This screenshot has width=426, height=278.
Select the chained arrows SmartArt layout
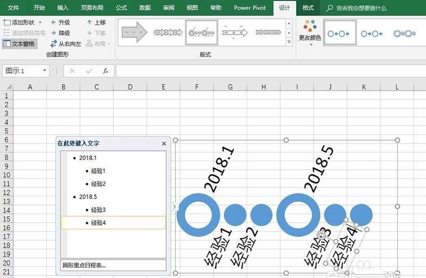pos(168,32)
